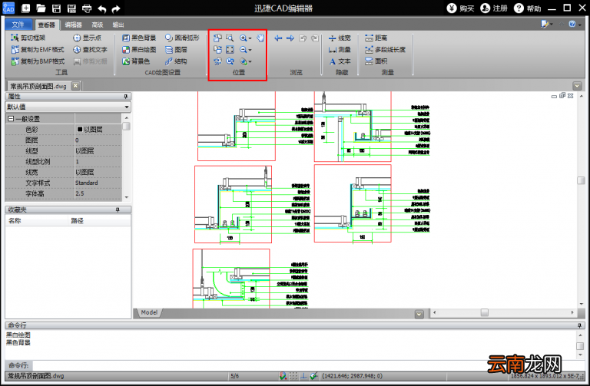Toggle the ortho icon in status bar
Screen dimensions: 590x386
point(303,375)
